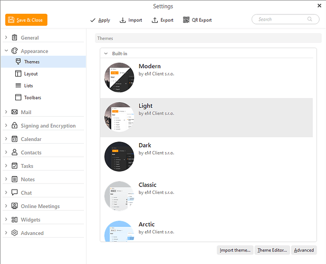This screenshot has height=264, width=326.
Task: Click the Save & Close button
Action: click(x=26, y=20)
